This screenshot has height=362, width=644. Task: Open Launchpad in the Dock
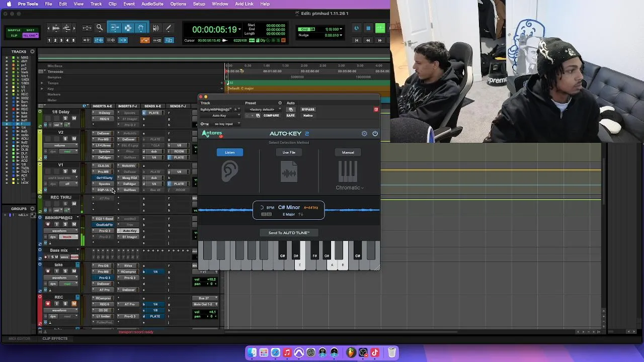pyautogui.click(x=264, y=352)
